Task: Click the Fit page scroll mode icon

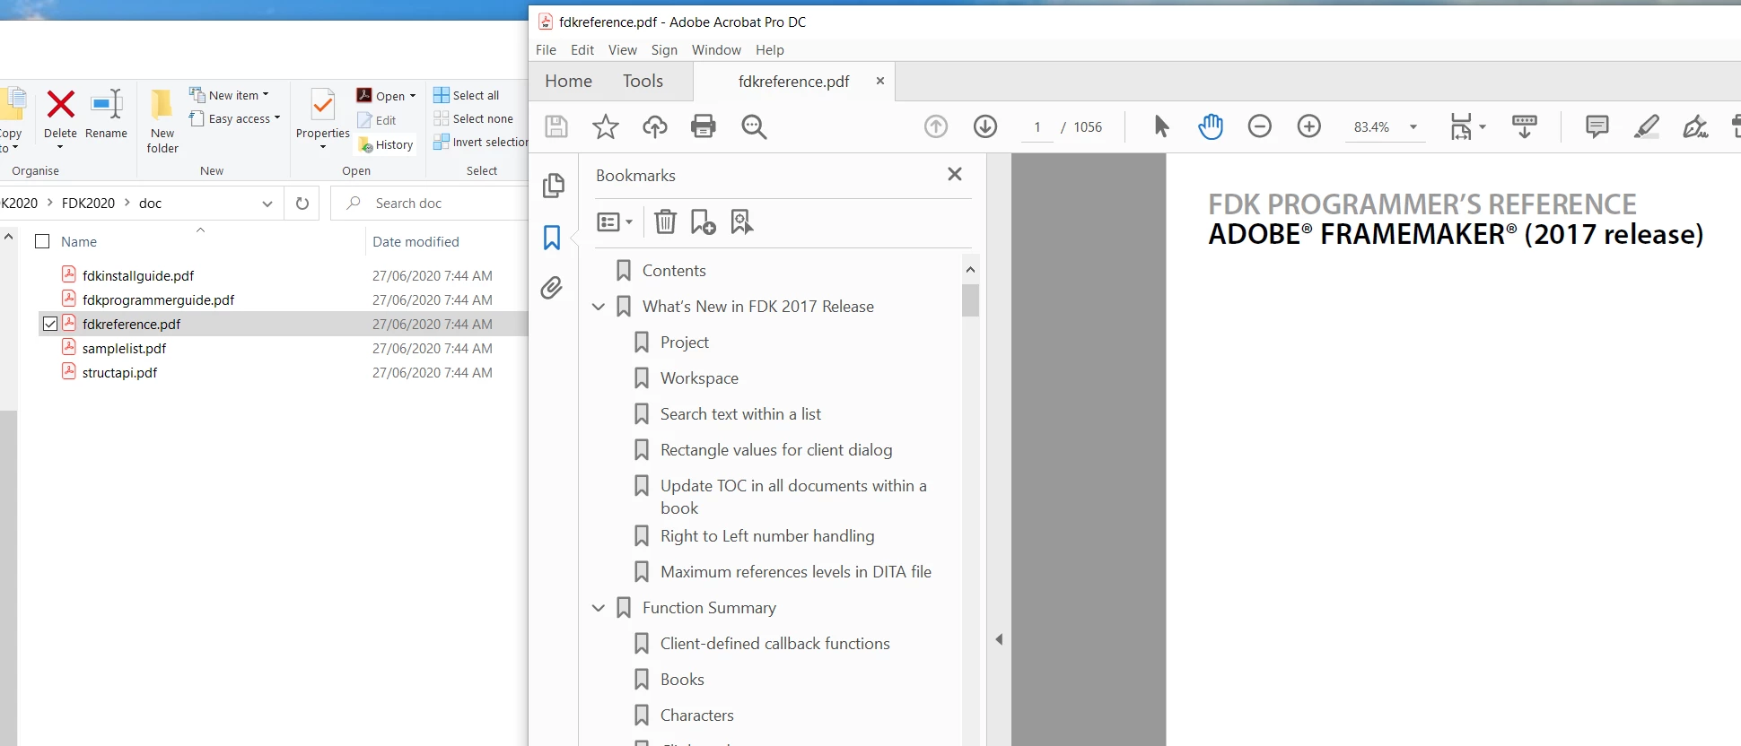Action: coord(1461,126)
